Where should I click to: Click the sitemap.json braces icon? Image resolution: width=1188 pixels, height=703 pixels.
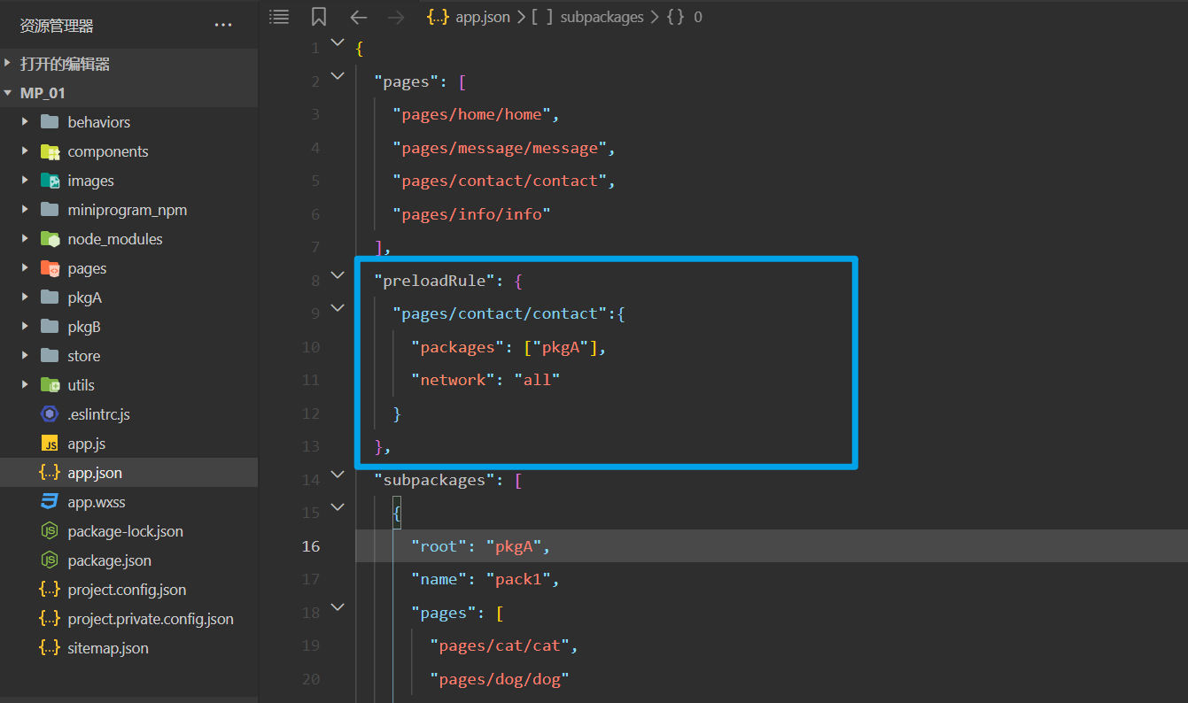(50, 648)
